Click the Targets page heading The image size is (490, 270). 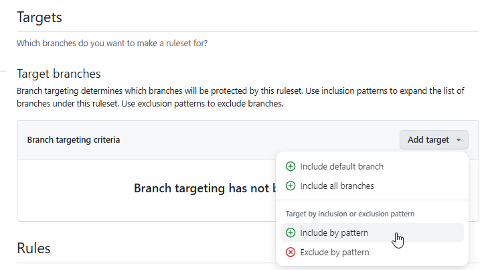coord(39,17)
